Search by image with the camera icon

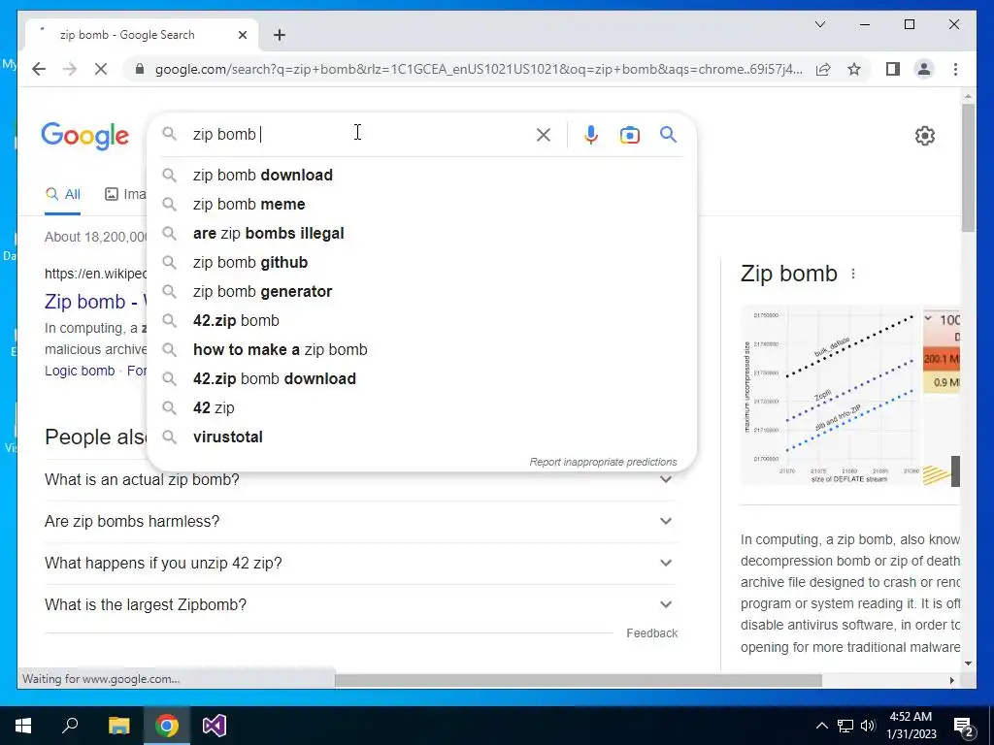tap(629, 134)
